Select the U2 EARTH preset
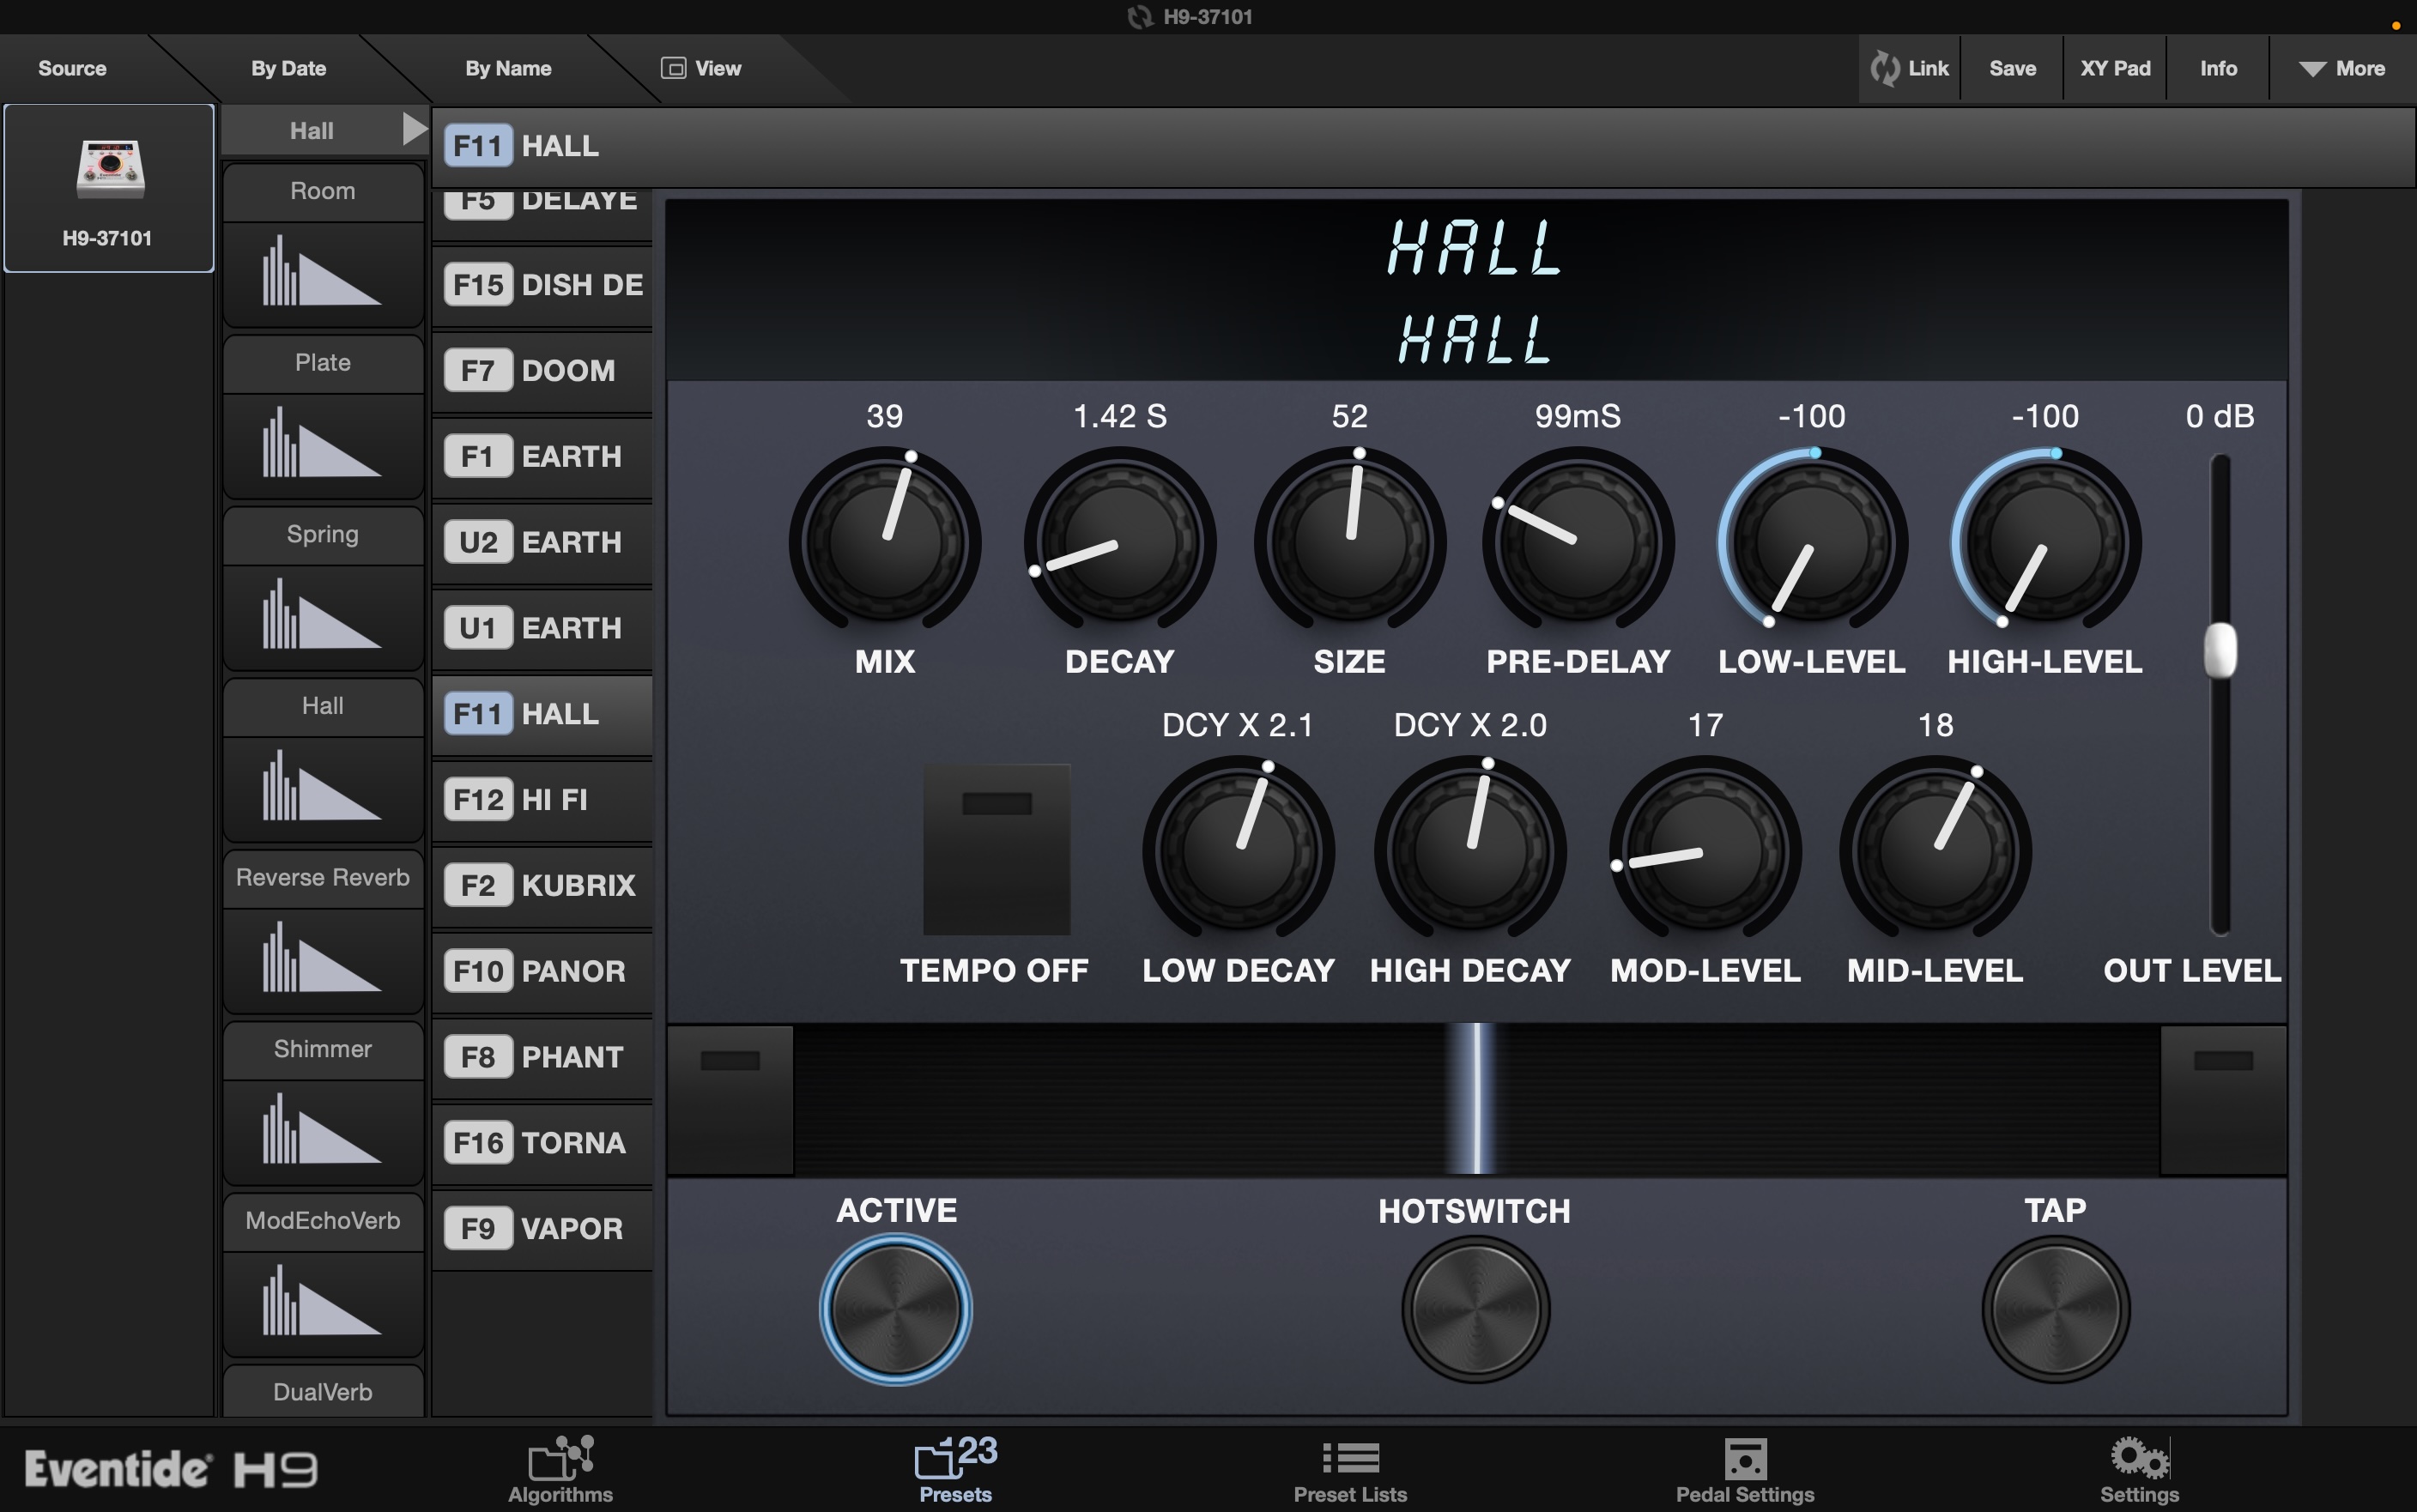The height and width of the screenshot is (1512, 2417). click(543, 543)
